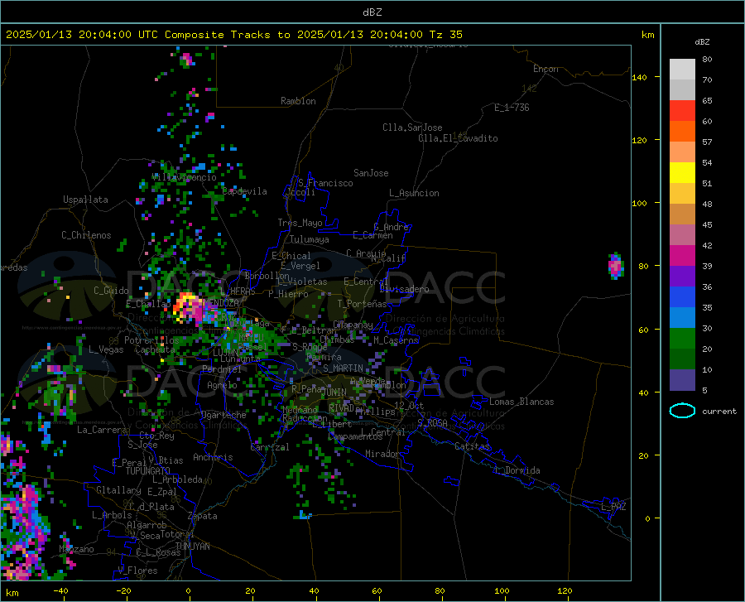
Task: Click the L_Asuncion location label
Action: [415, 193]
